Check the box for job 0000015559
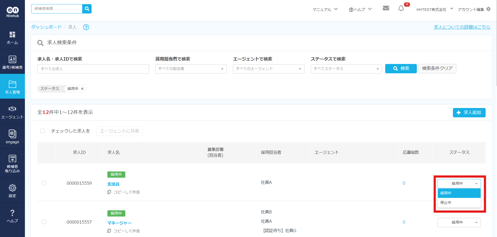 (44, 183)
